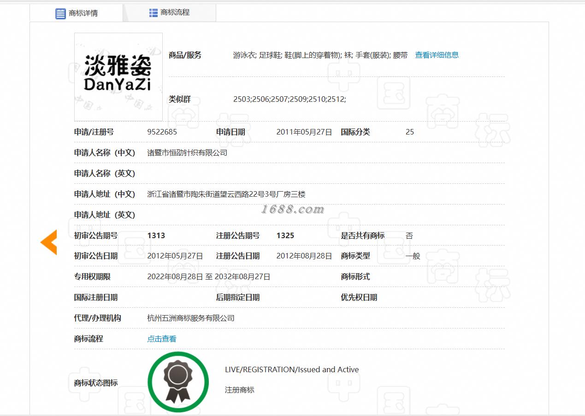Select applicant name 诸暨市恒劭针织有限公司
585x416 pixels.
[x=187, y=152]
